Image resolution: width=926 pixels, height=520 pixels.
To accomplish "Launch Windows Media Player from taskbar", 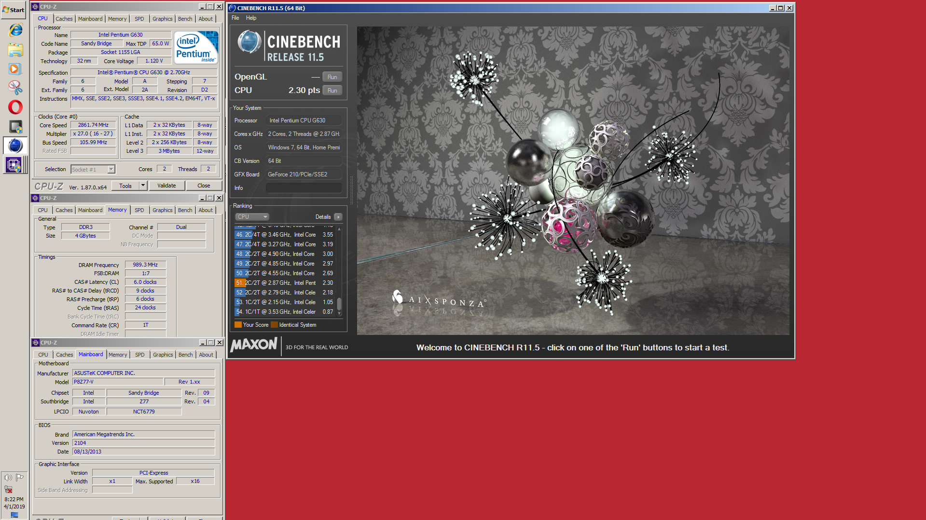I will pyautogui.click(x=15, y=69).
